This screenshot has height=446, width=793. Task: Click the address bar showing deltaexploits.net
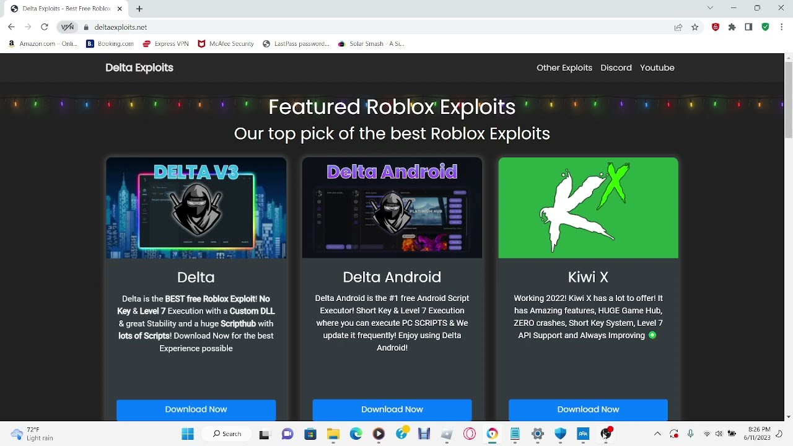[x=378, y=27]
